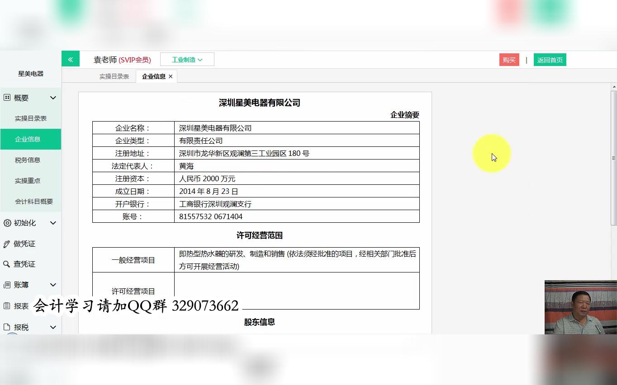Select the 报税 tax filing document icon
This screenshot has width=617, height=385.
click(x=7, y=327)
